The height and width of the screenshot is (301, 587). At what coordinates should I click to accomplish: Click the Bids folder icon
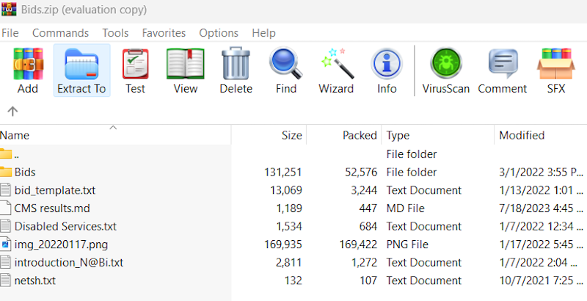[x=6, y=172]
